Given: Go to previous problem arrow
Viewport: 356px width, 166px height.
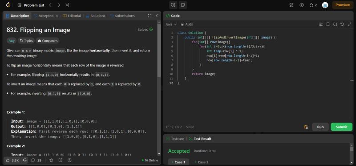Looking at the screenshot, I should coord(50,5).
